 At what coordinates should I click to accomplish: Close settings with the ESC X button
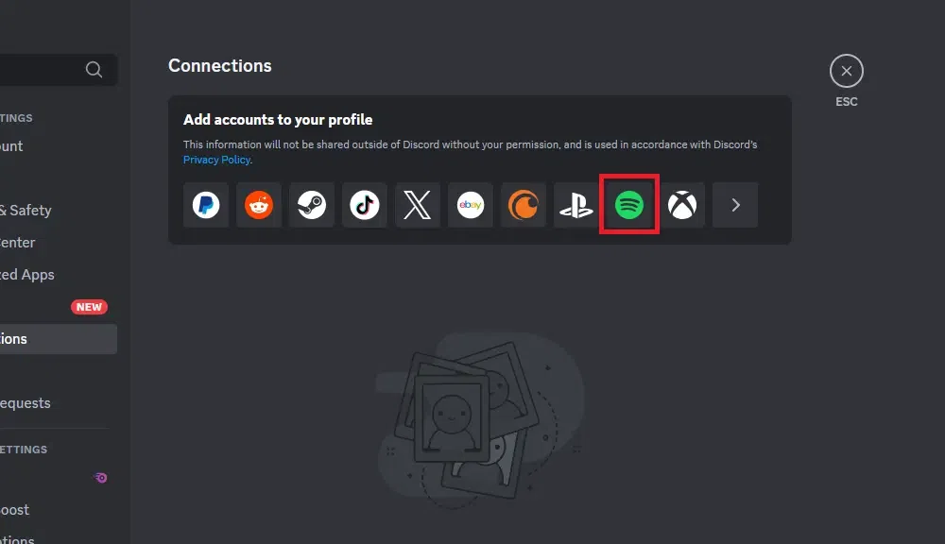(x=846, y=71)
